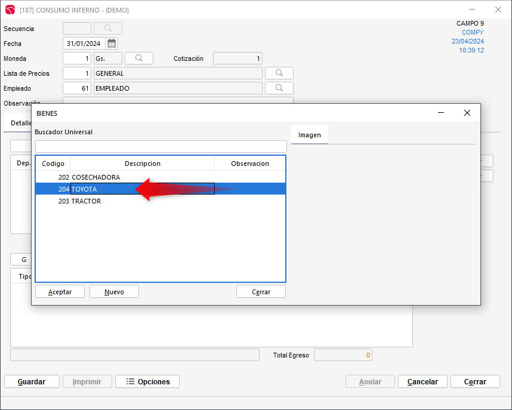This screenshot has height=410, width=512.
Task: Click Cerrar in the BIENES dialog
Action: 261,292
